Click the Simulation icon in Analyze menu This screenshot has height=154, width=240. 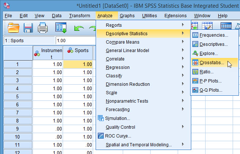click(x=100, y=118)
